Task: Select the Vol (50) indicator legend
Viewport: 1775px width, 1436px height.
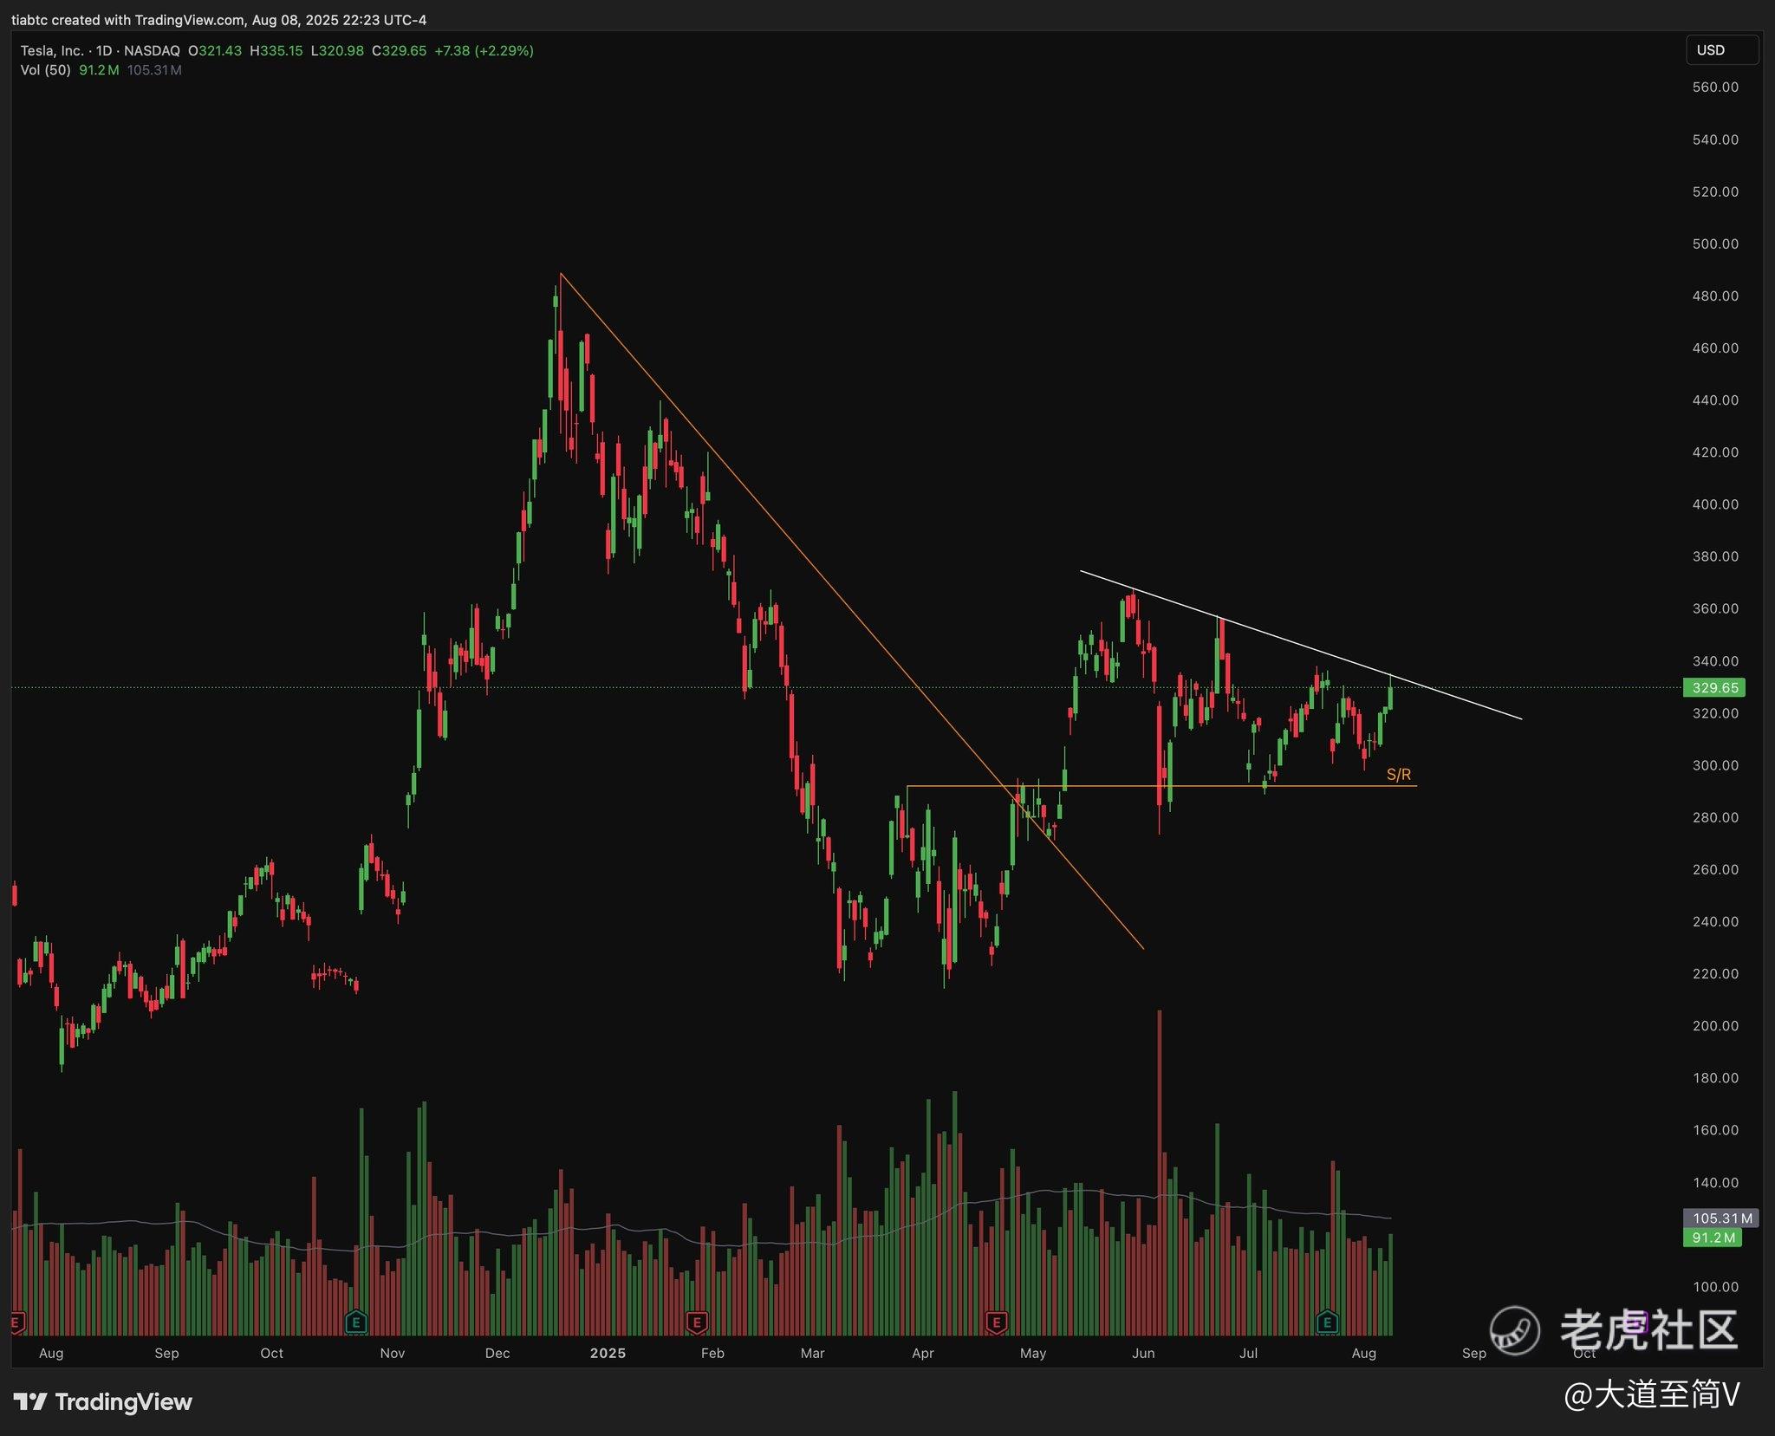Action: point(45,70)
